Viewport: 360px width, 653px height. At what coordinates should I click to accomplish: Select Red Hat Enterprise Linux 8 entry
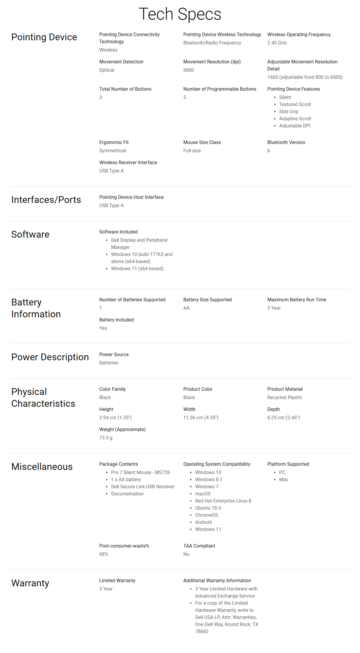click(x=223, y=501)
